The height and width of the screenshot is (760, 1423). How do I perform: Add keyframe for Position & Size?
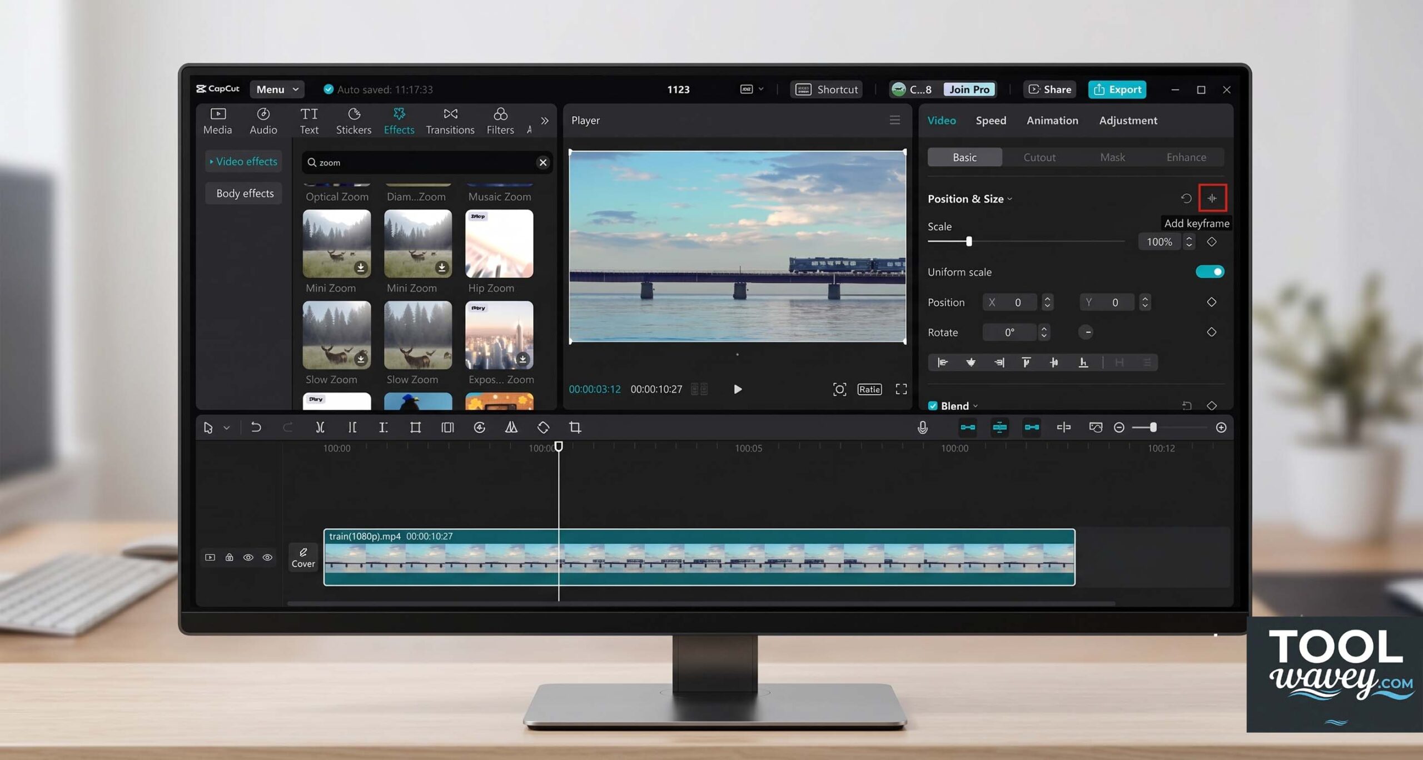[1212, 198]
